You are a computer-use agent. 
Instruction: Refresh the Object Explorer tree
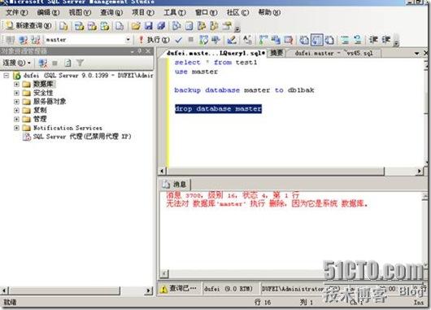pos(67,63)
